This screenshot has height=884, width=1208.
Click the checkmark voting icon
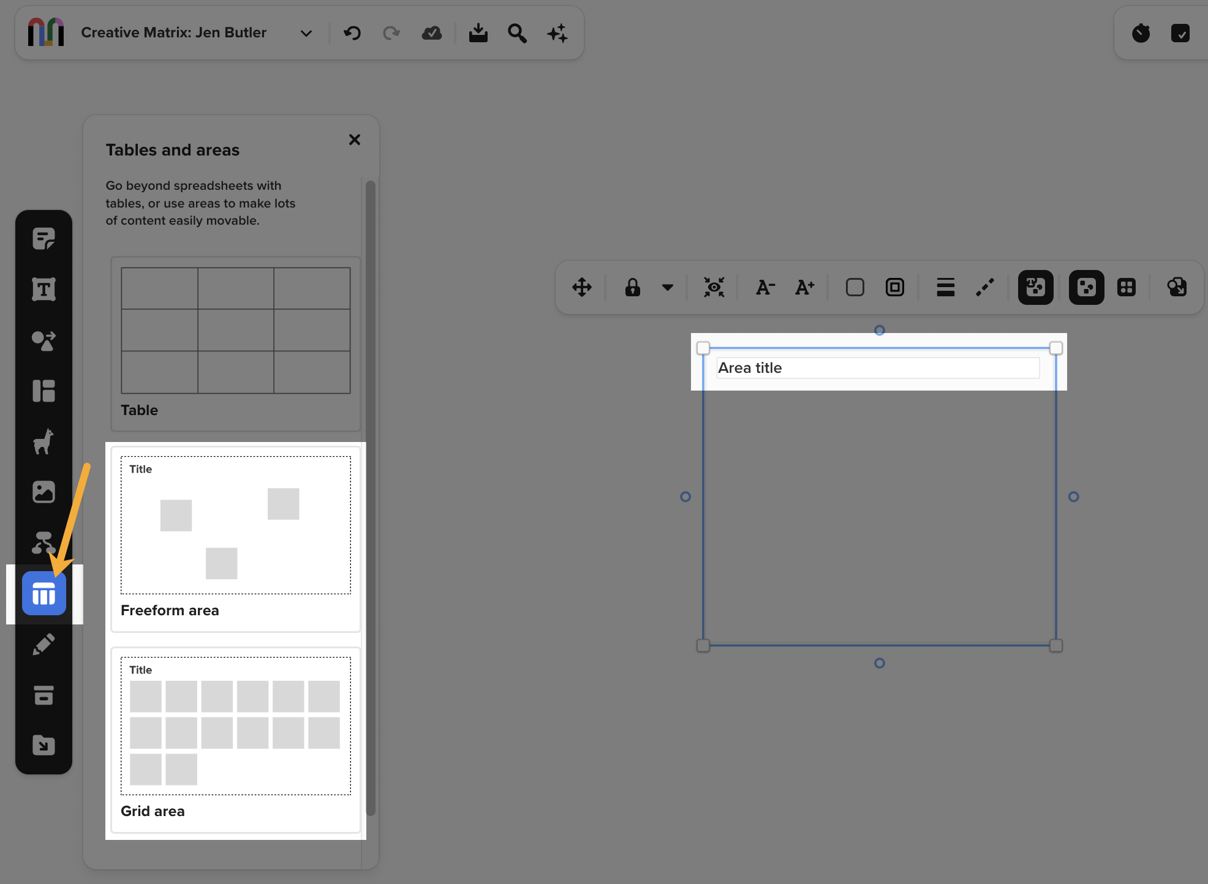[1180, 33]
